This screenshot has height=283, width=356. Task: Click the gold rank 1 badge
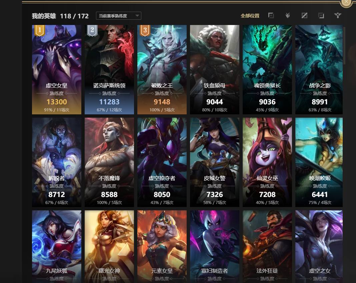click(40, 30)
